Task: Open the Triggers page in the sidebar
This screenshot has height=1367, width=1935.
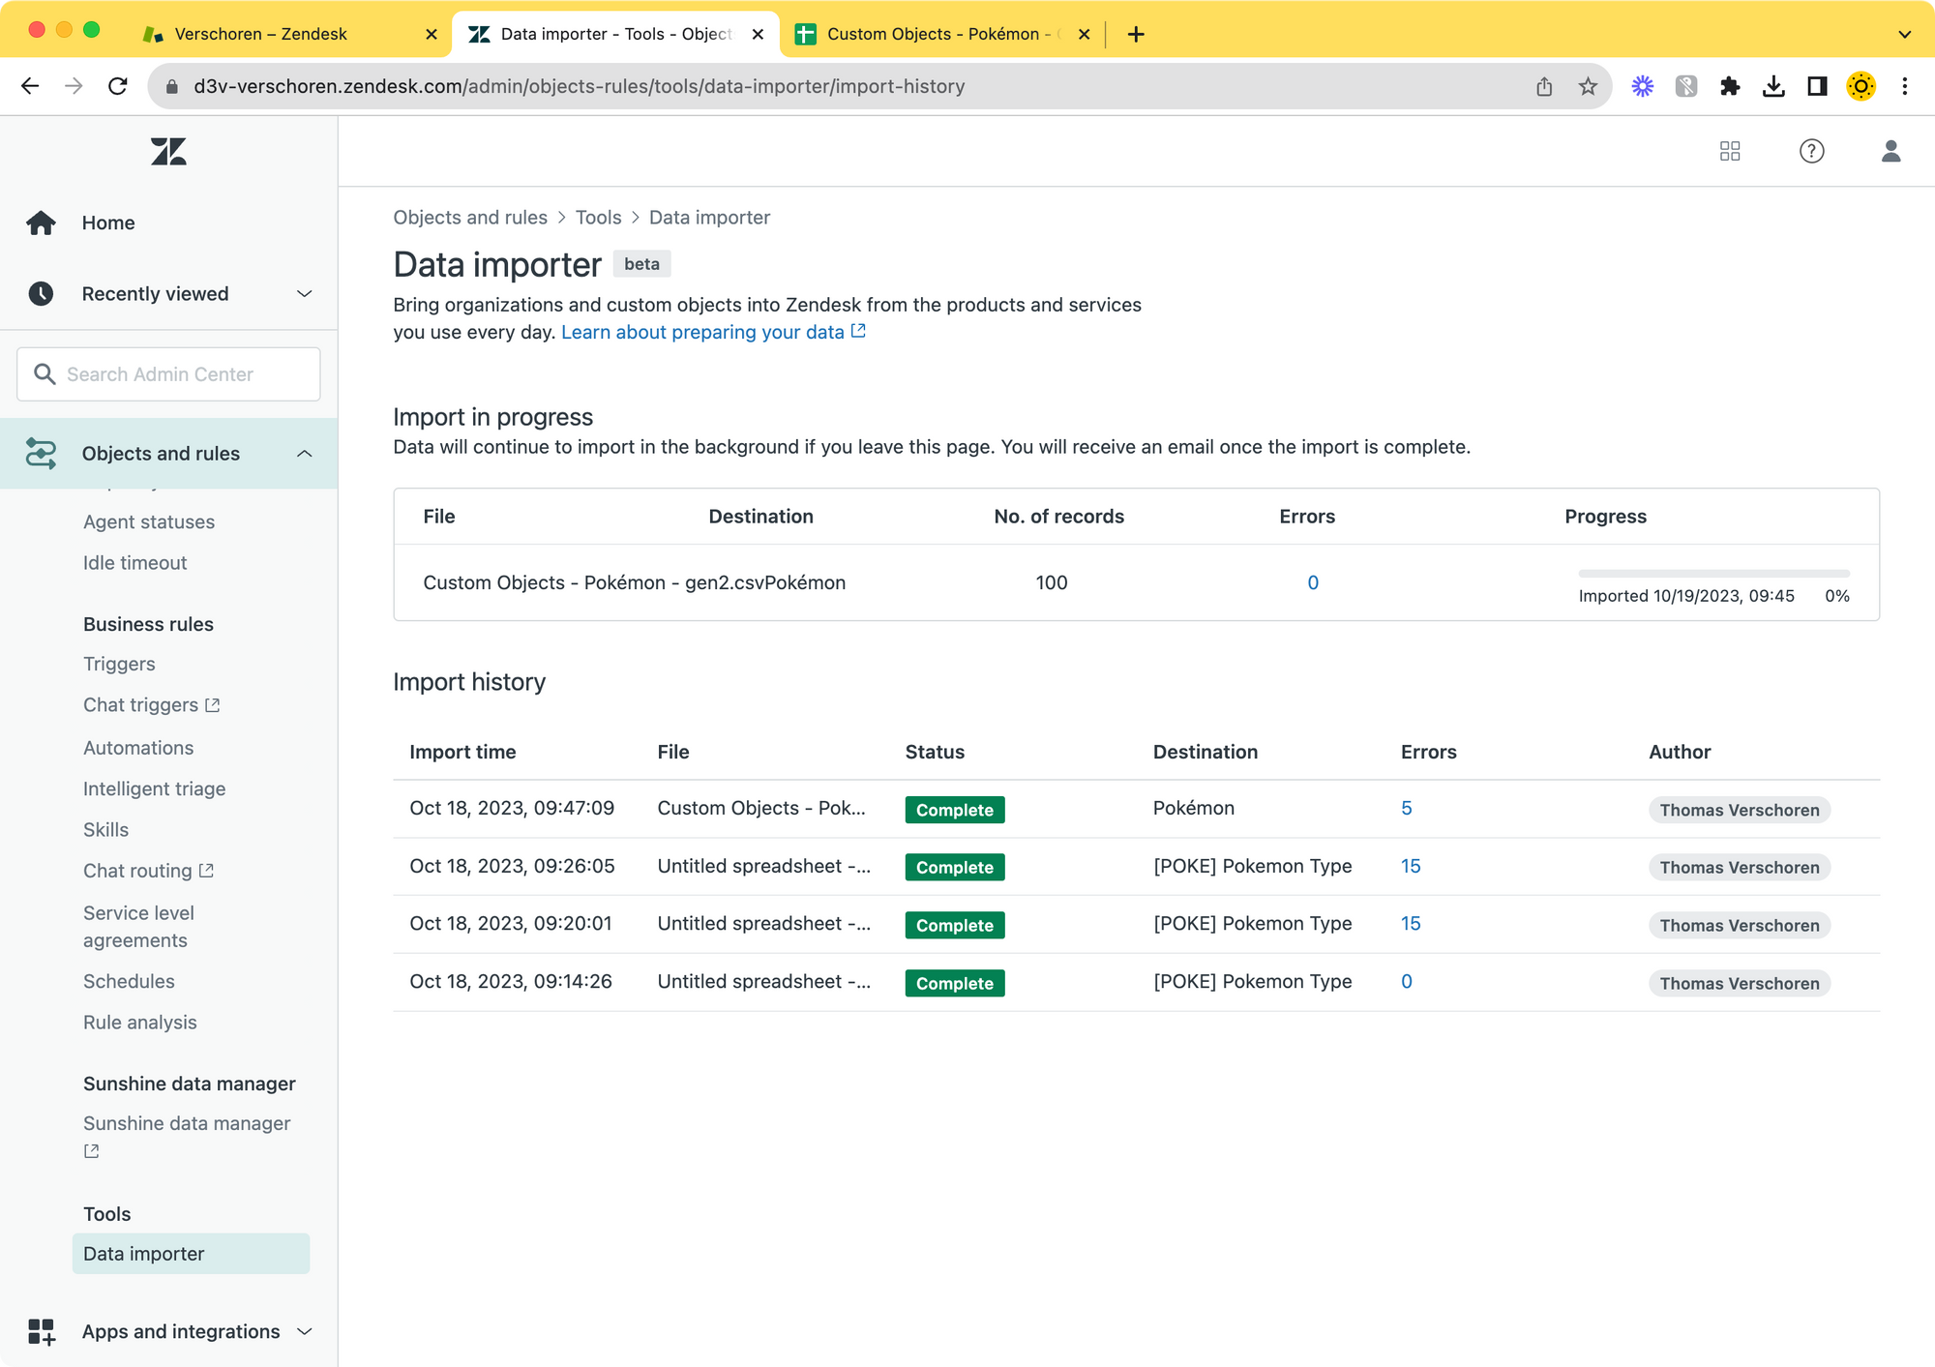Action: pyautogui.click(x=119, y=664)
